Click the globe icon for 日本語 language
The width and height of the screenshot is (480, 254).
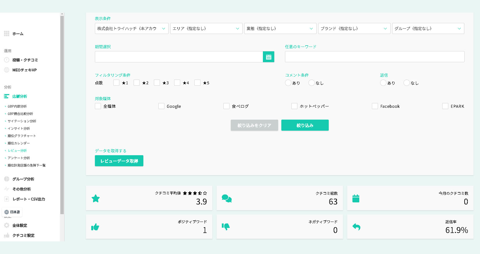click(6, 212)
